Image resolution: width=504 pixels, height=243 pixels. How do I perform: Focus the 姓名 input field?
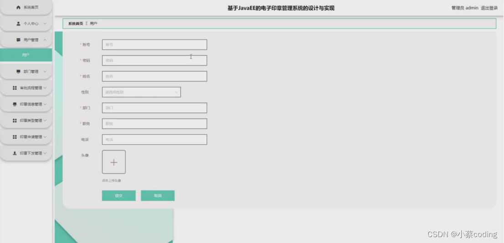pyautogui.click(x=154, y=76)
